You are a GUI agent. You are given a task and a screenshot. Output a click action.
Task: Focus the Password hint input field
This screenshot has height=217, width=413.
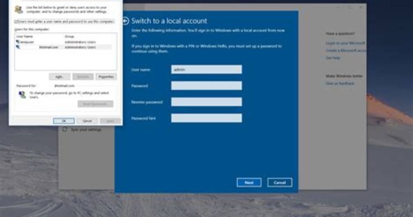tap(206, 118)
